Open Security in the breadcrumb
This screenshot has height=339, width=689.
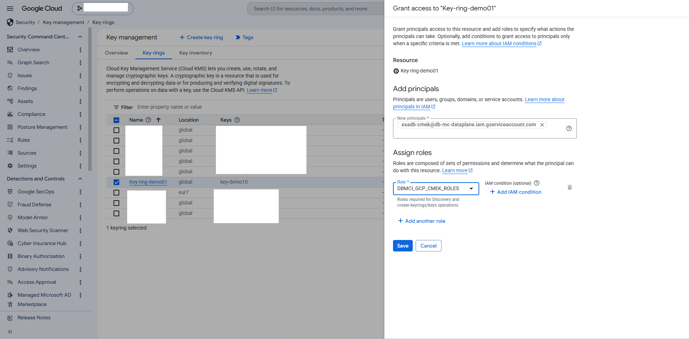(x=25, y=22)
